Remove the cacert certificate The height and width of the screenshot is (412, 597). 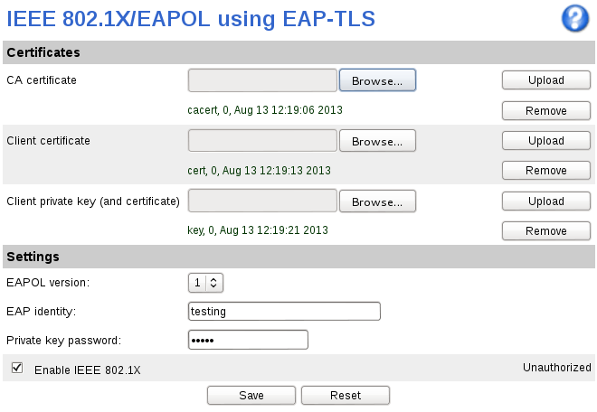click(546, 111)
